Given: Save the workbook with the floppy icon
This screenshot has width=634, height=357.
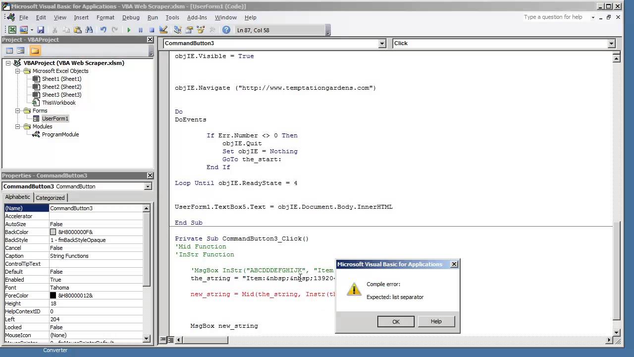Looking at the screenshot, I should tap(41, 30).
